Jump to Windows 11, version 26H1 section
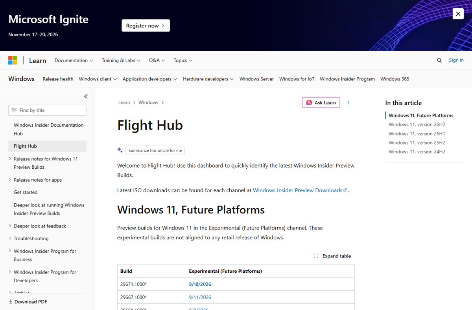The image size is (472, 310). coord(417,134)
